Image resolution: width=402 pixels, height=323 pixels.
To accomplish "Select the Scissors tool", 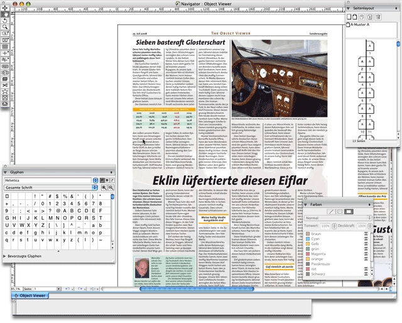I will (x=5, y=85).
